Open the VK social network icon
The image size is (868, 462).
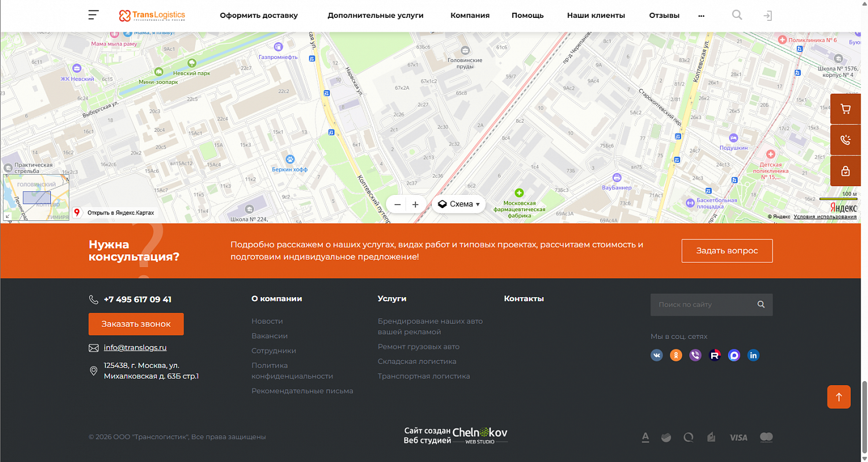657,355
